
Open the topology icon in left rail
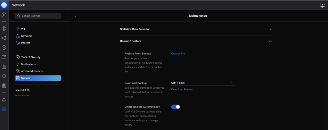click(4, 38)
